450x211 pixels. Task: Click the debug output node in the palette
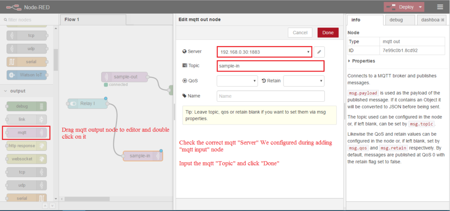tap(26, 106)
